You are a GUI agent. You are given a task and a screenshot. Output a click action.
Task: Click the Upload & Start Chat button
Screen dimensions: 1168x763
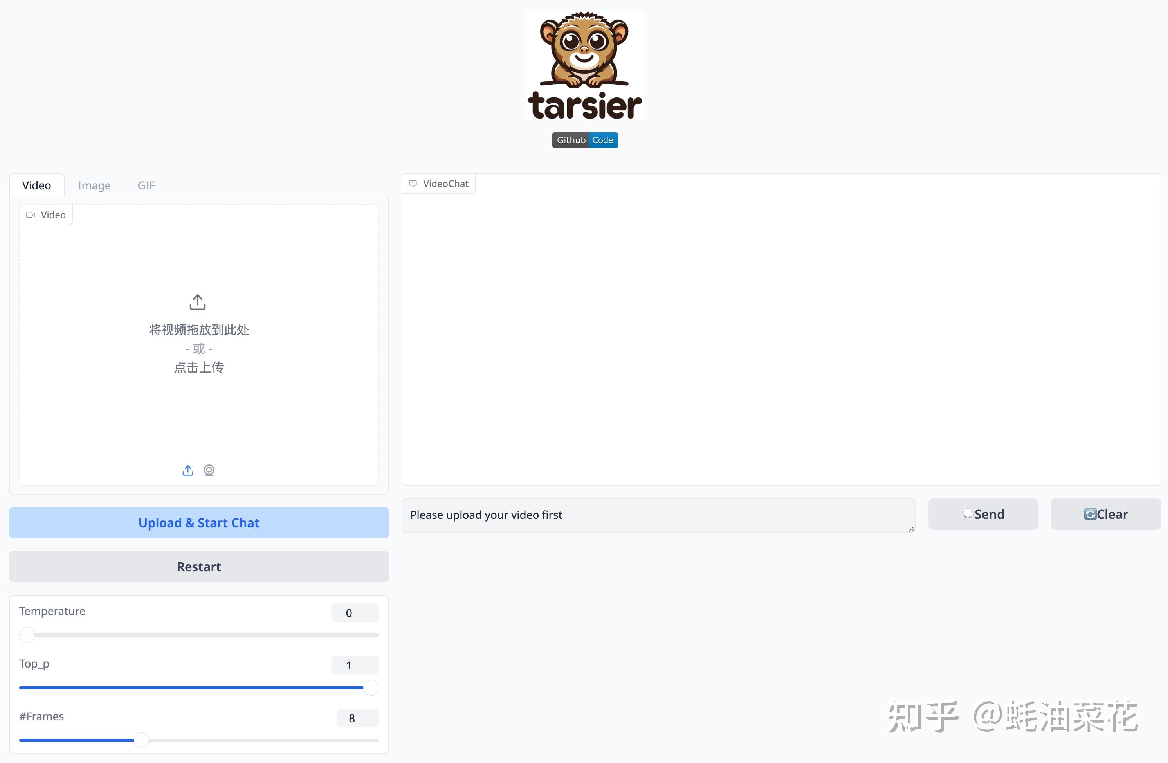(198, 522)
